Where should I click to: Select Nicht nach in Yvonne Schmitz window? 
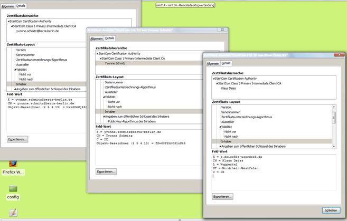(x=115, y=107)
